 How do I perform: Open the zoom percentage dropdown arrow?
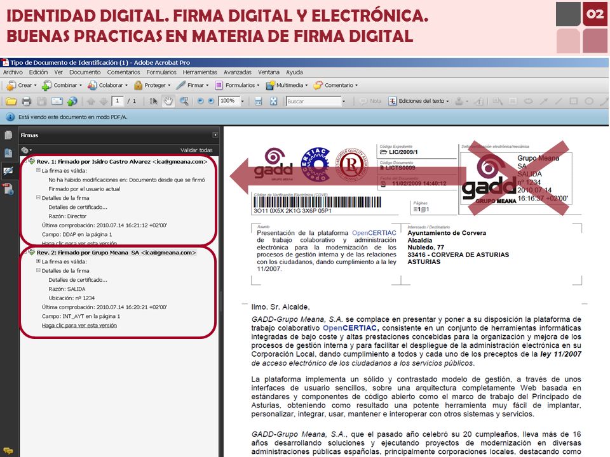243,101
